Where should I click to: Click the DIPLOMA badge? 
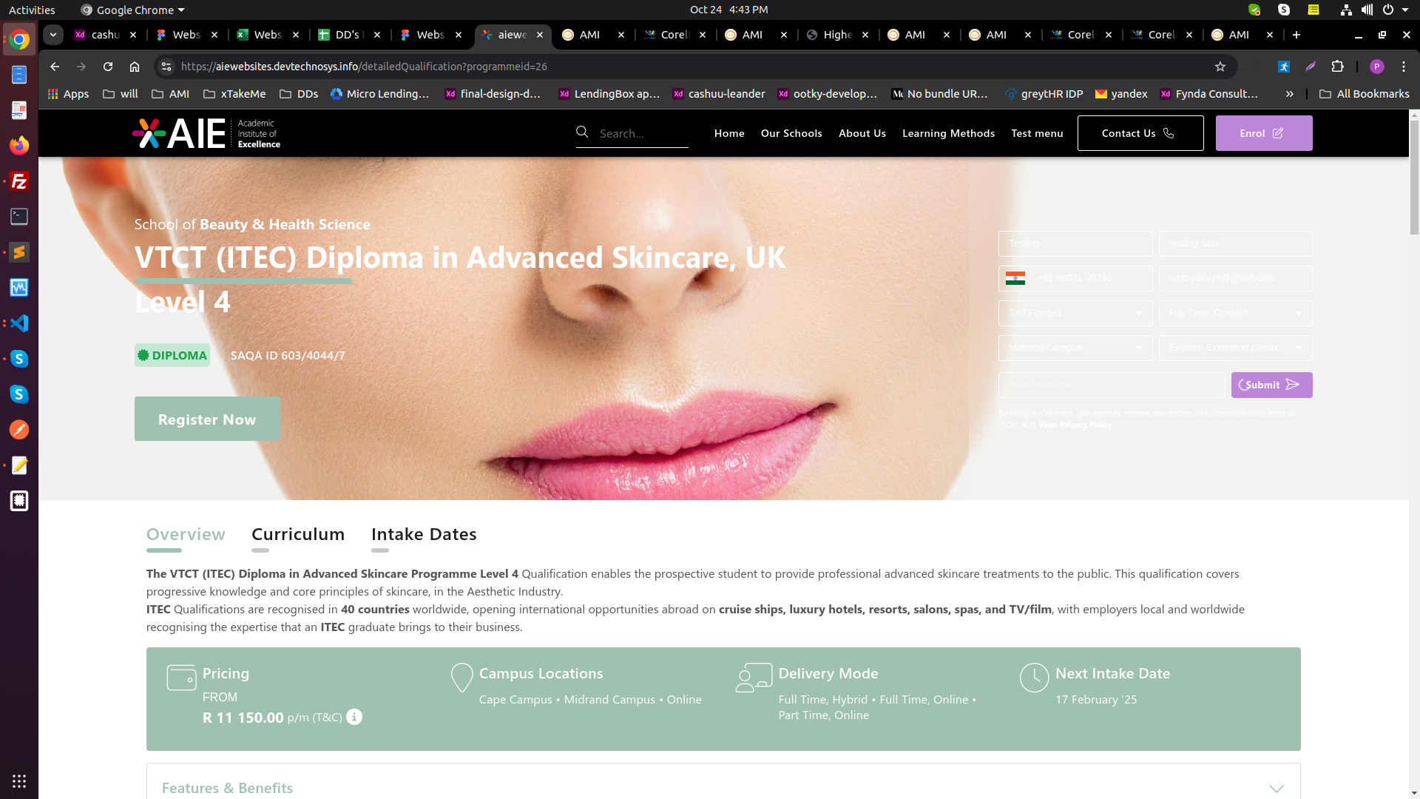(x=172, y=355)
